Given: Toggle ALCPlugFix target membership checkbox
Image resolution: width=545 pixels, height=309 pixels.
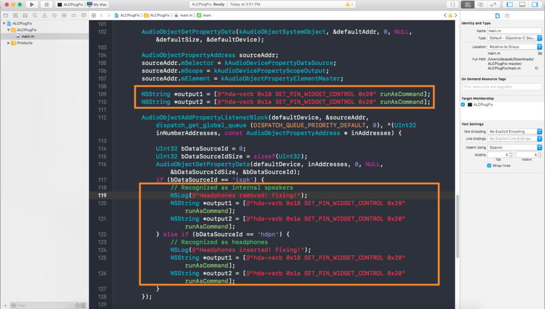Looking at the screenshot, I should (x=464, y=104).
